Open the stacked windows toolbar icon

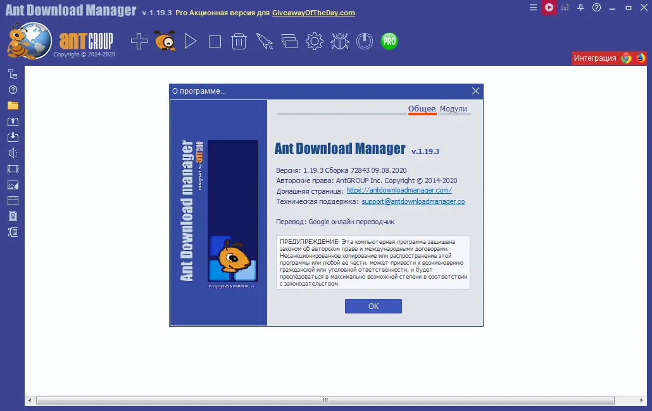coord(289,41)
